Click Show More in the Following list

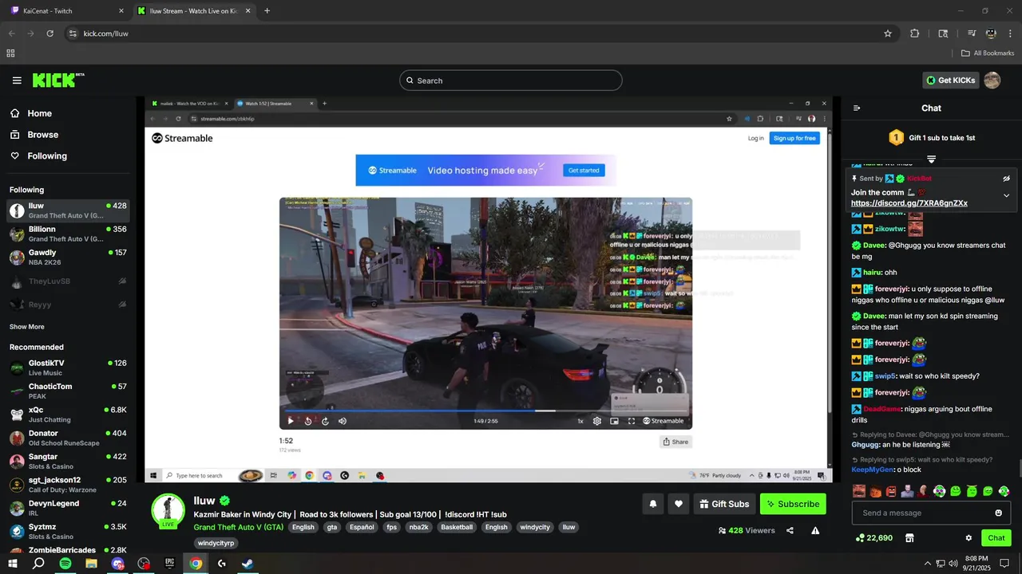[x=27, y=327]
